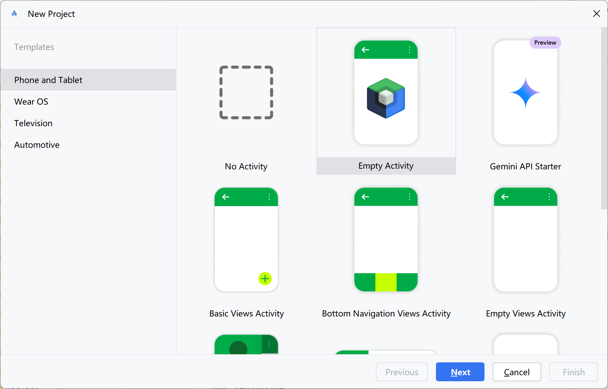The width and height of the screenshot is (608, 389).
Task: Click the "Bottom Navigation Views Activity" label
Action: [x=386, y=313]
